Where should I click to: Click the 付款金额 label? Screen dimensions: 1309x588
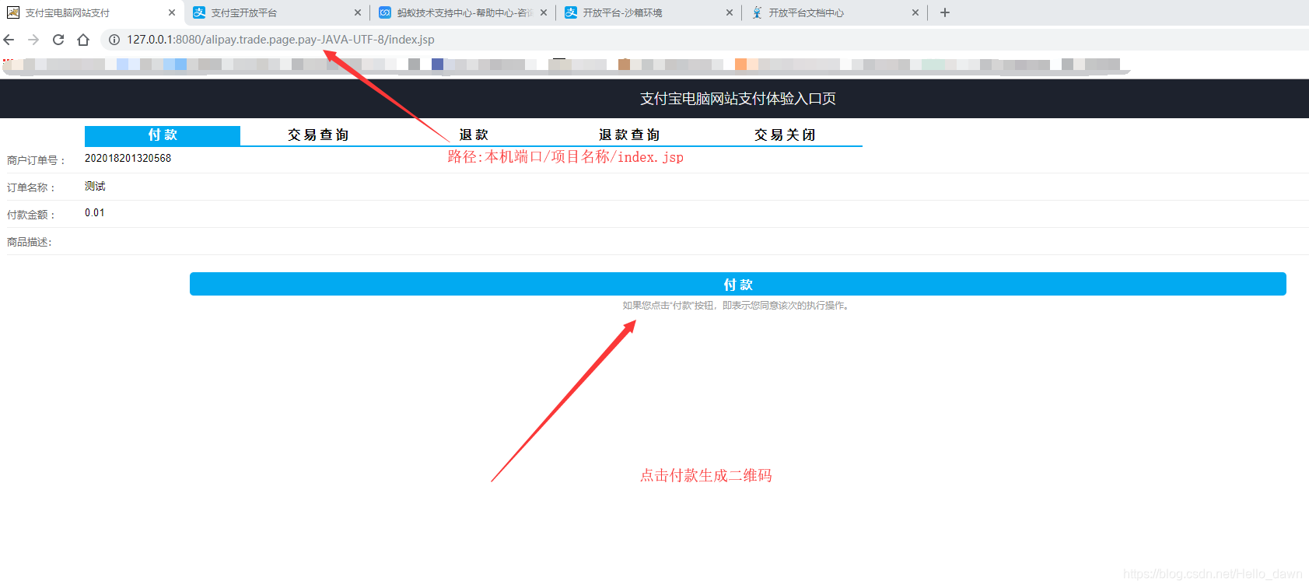tap(31, 215)
